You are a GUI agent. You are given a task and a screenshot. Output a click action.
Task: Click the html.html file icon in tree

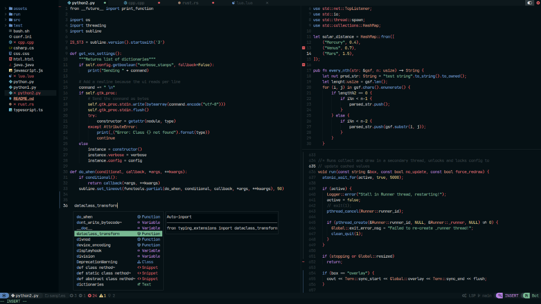10,59
